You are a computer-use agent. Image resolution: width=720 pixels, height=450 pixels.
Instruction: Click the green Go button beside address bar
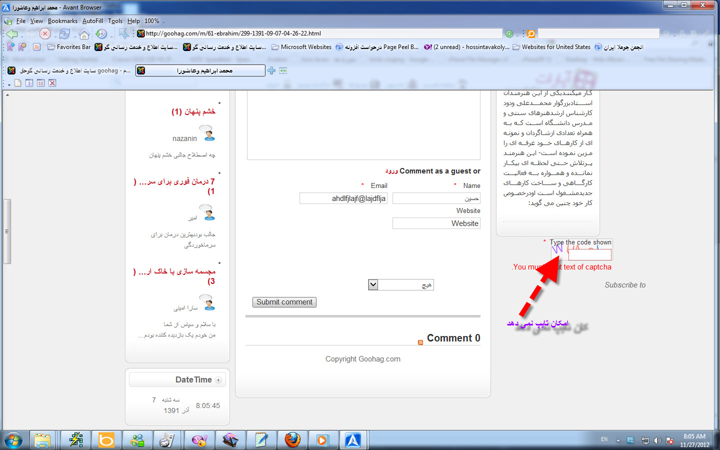point(509,33)
